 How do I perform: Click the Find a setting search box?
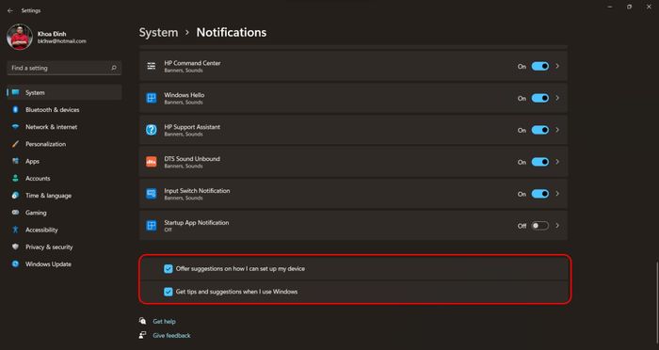64,68
